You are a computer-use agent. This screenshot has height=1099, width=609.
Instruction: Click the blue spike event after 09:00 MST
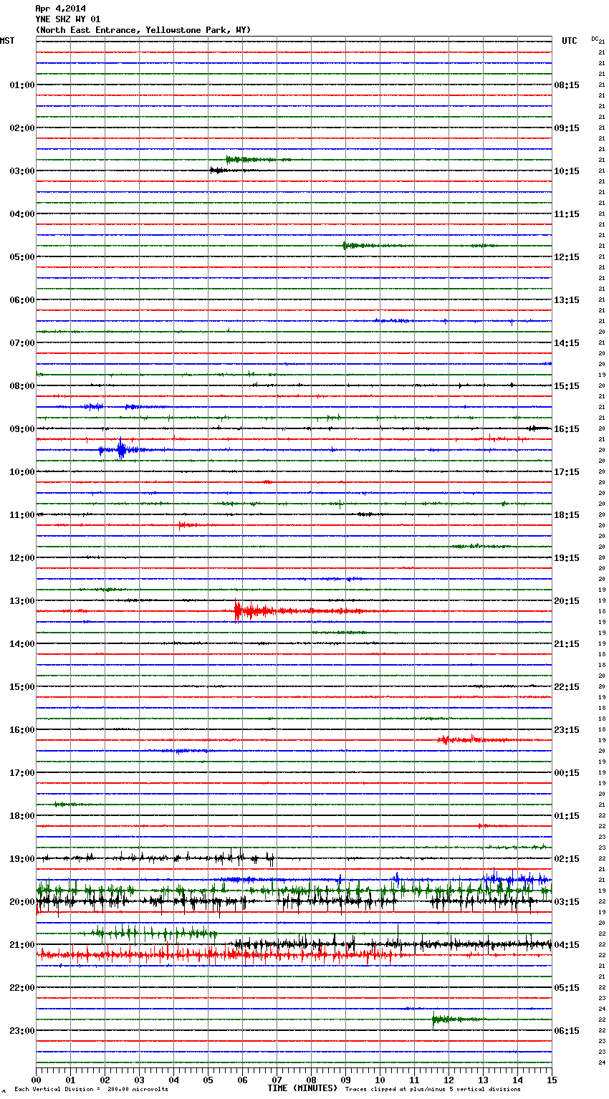click(x=120, y=450)
